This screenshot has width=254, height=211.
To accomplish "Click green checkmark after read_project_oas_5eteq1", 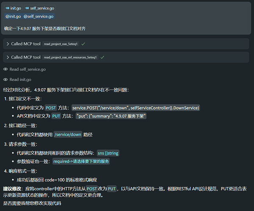I will pos(83,44).
